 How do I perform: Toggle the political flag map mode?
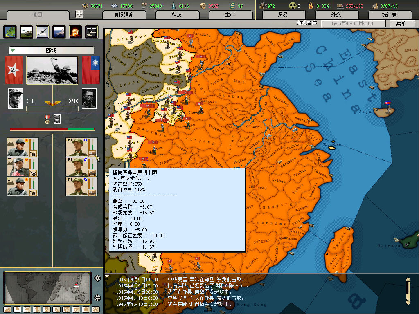pyautogui.click(x=17, y=310)
